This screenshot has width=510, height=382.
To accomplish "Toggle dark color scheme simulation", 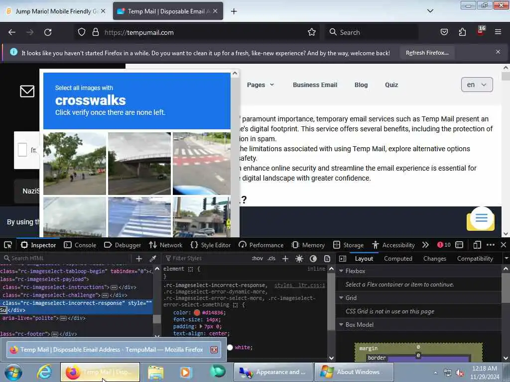I will pos(313,259).
